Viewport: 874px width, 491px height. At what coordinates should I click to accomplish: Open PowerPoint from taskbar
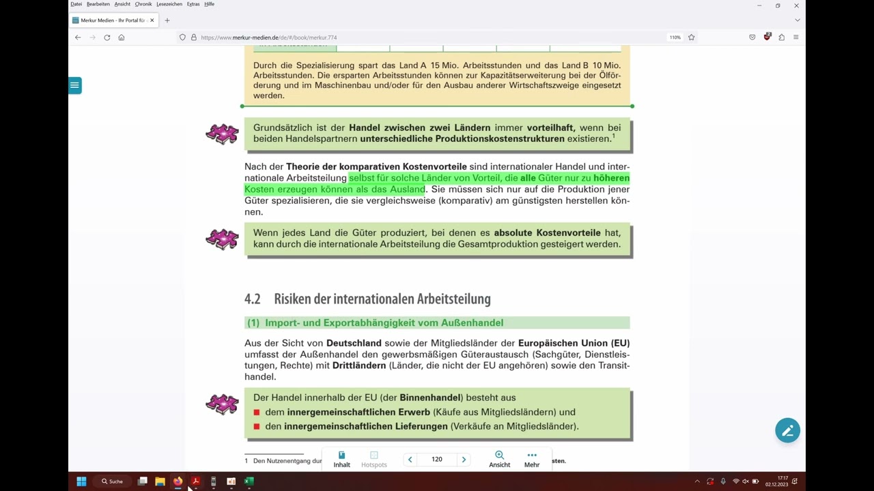231,481
